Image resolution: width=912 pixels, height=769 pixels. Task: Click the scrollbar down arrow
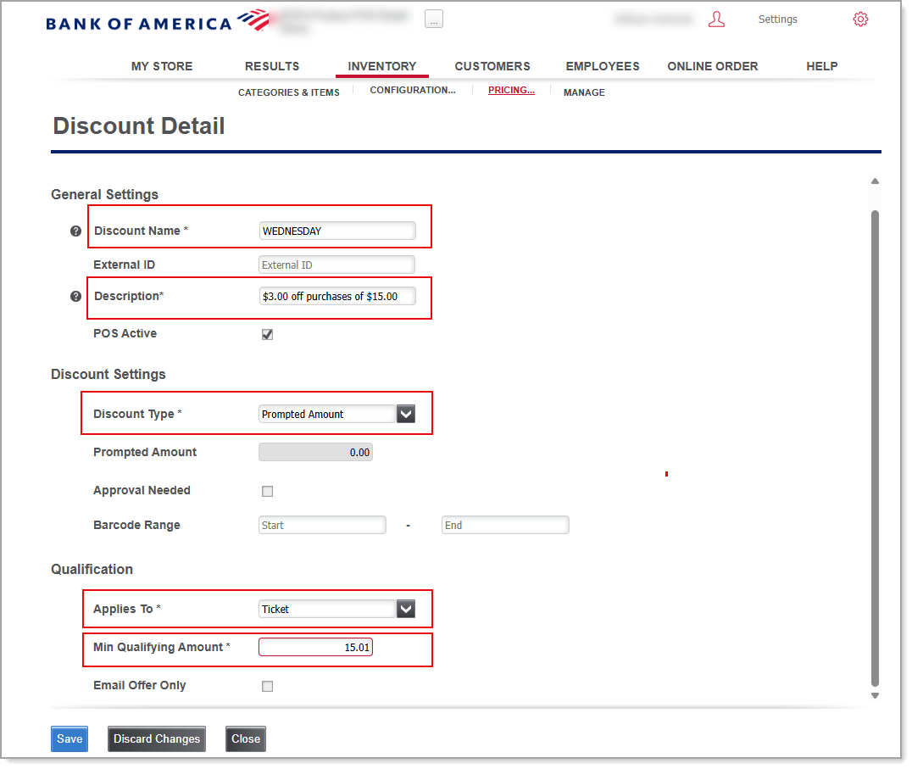(x=875, y=694)
